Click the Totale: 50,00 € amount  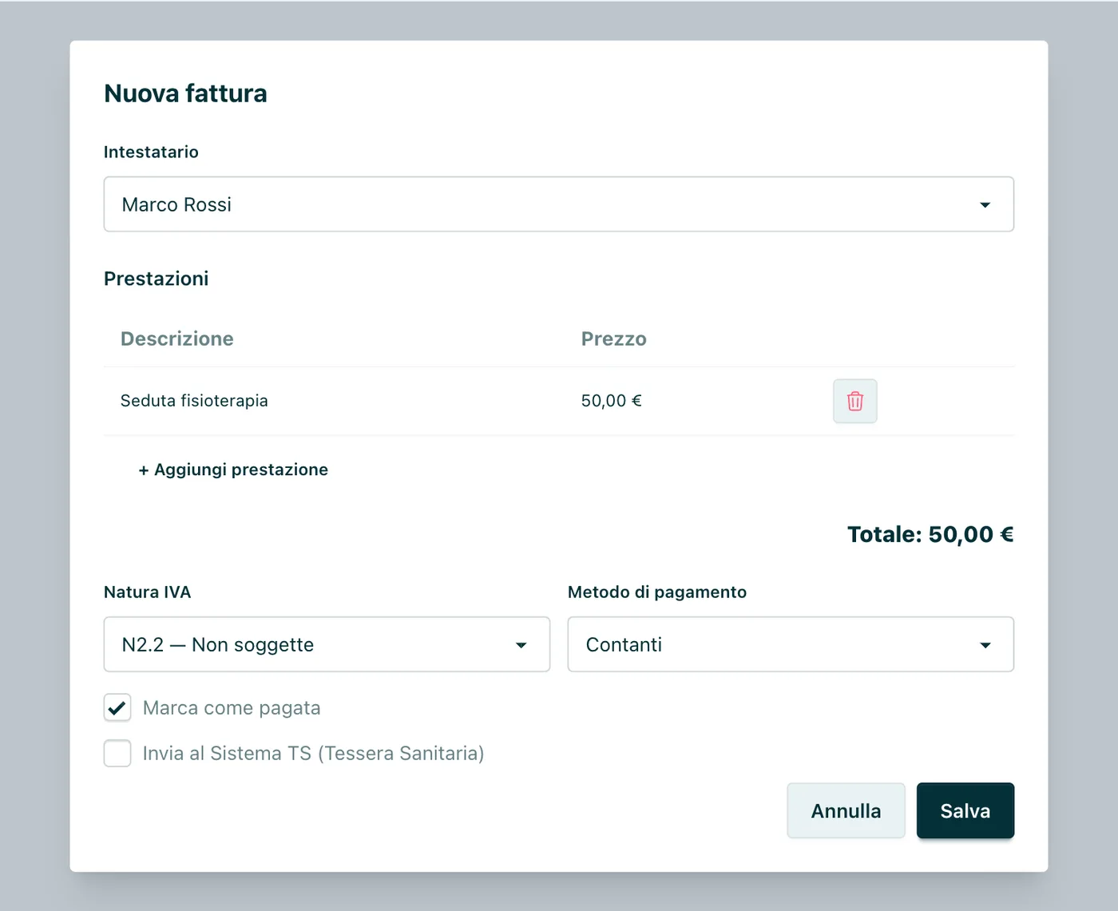930,534
